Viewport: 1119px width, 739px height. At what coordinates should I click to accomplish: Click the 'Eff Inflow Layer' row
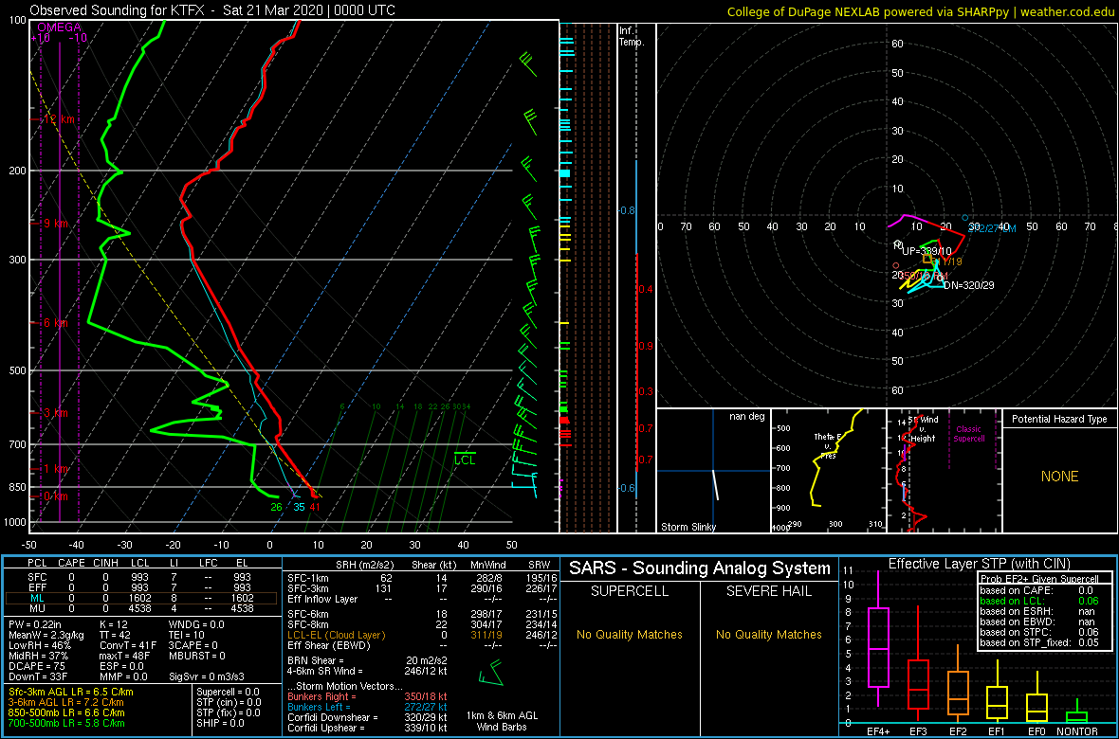[x=421, y=599]
